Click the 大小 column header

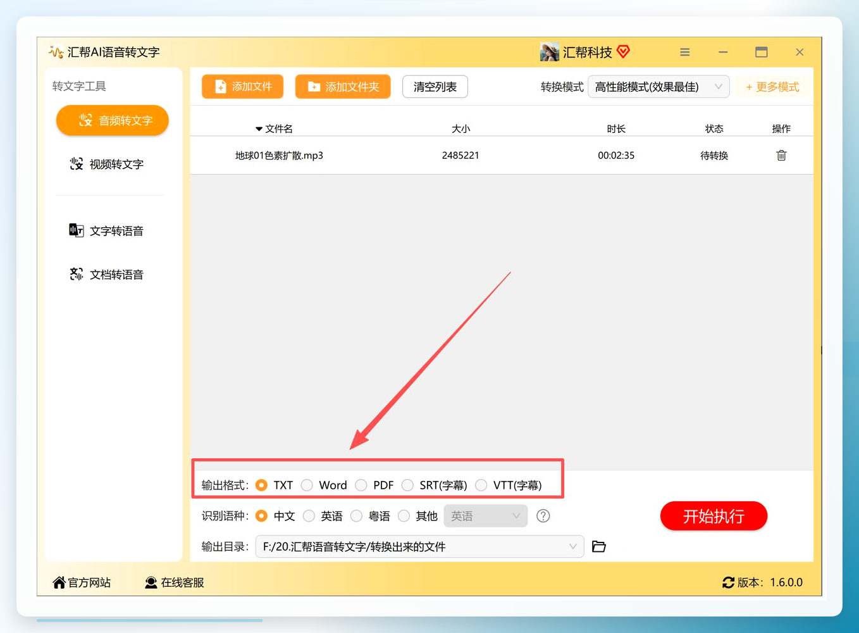point(460,128)
